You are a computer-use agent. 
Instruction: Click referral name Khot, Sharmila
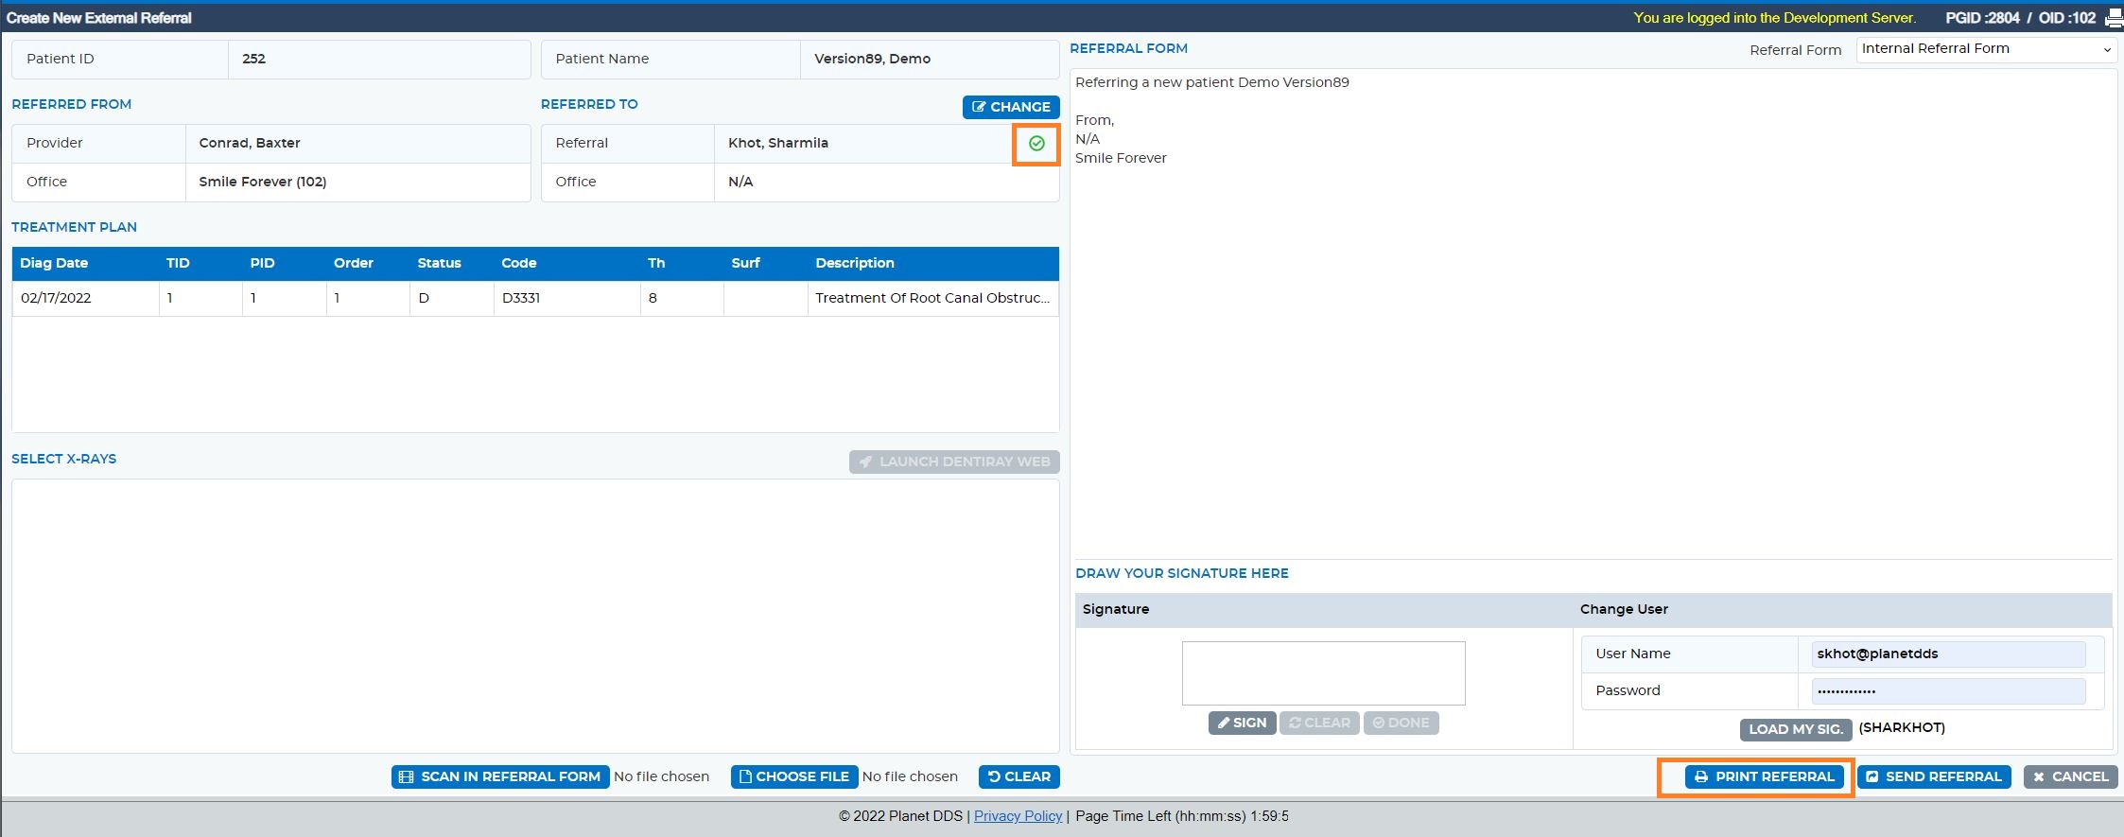778,143
